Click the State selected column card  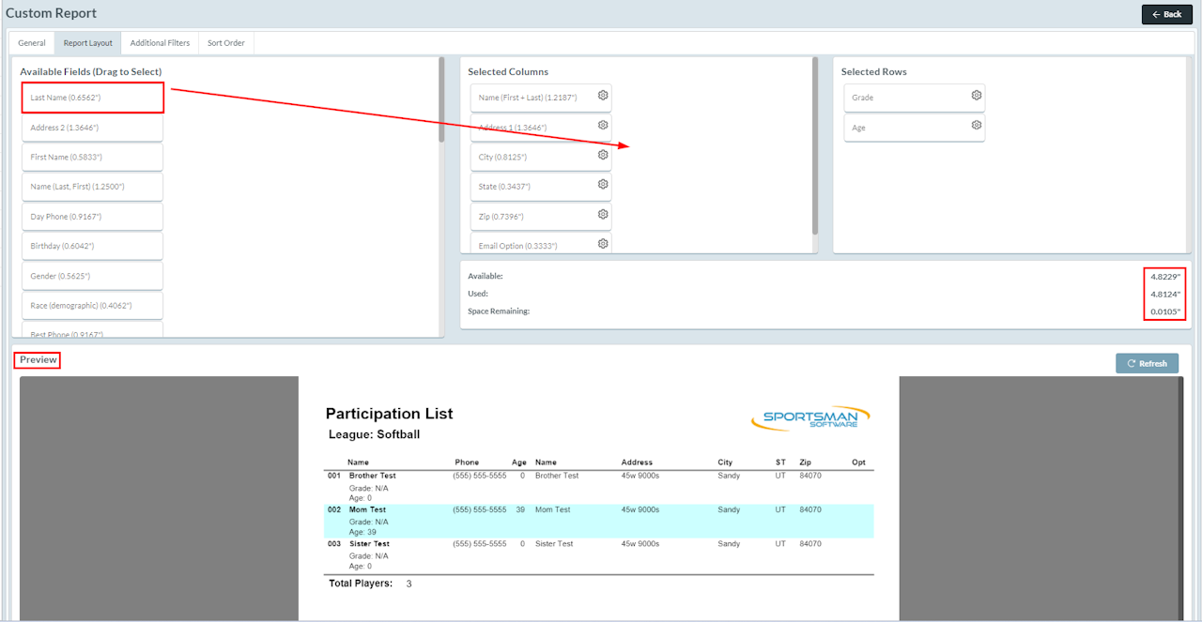click(541, 187)
